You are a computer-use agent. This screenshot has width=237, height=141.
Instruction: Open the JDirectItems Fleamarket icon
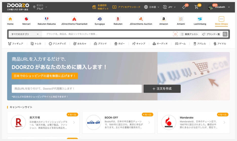(74, 19)
